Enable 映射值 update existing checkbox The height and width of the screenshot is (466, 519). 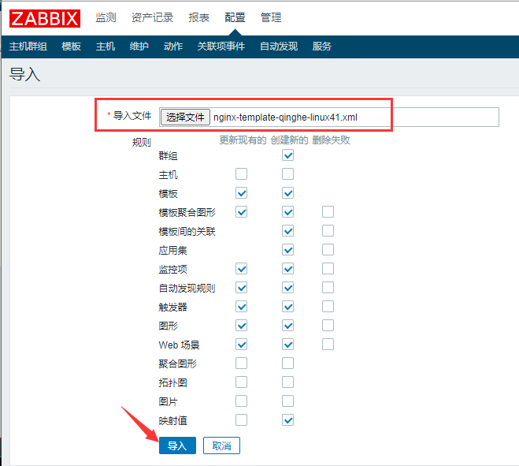[x=241, y=420]
